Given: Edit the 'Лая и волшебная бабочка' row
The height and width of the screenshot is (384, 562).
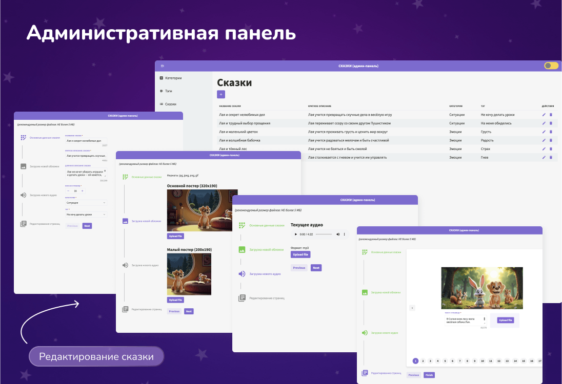Looking at the screenshot, I should click(x=544, y=140).
